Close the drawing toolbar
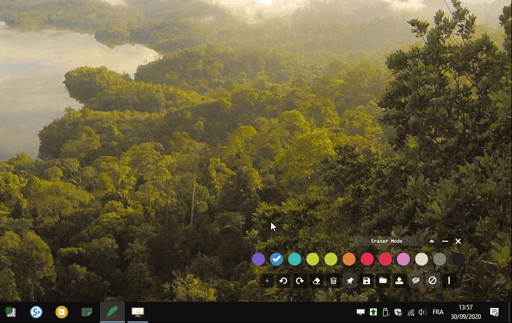Screen dimensions: 512x323 tap(458, 241)
